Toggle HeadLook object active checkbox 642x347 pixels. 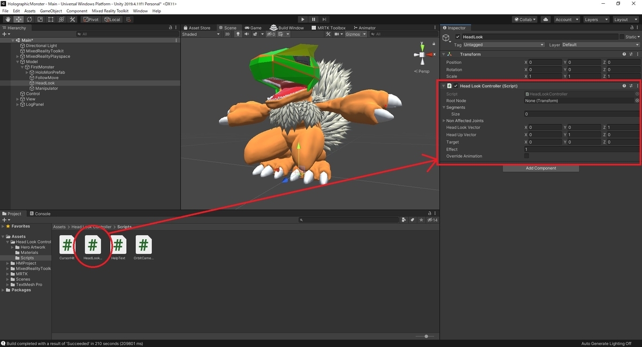pos(457,37)
